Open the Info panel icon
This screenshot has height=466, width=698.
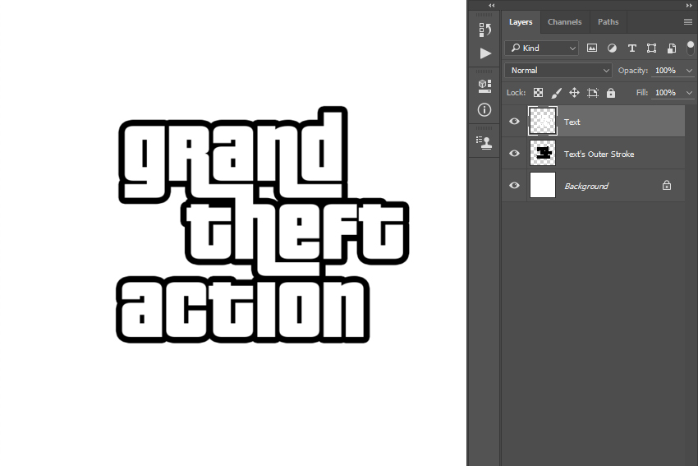tap(484, 109)
